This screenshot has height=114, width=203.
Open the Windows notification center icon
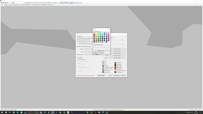pyautogui.click(x=200, y=112)
